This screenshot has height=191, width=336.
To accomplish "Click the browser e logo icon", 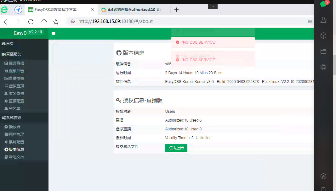I will click(x=4, y=10).
